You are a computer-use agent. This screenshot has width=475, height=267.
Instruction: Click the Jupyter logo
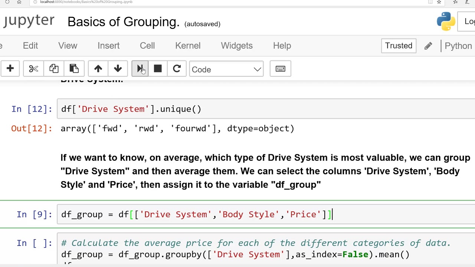click(x=29, y=21)
